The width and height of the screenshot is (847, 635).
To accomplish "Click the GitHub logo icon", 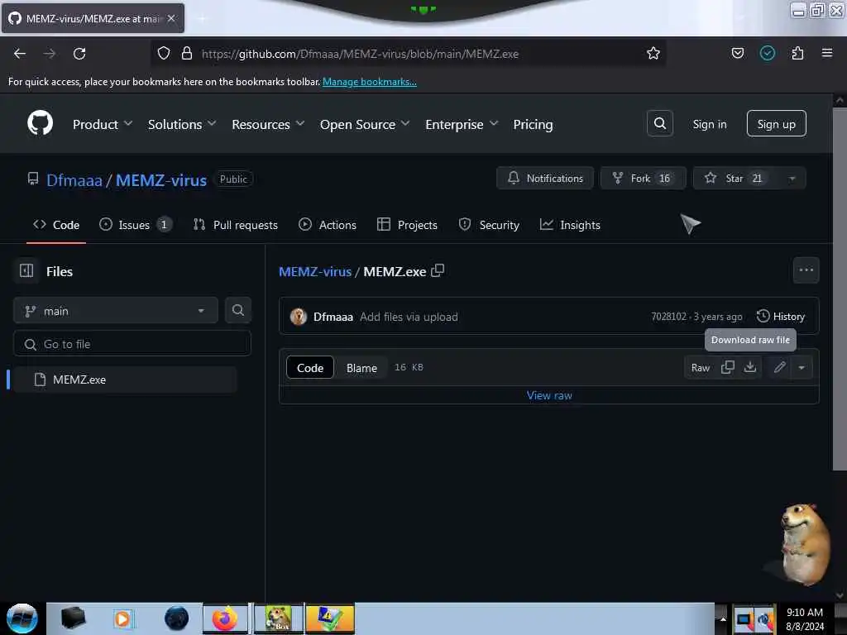I will 40,123.
